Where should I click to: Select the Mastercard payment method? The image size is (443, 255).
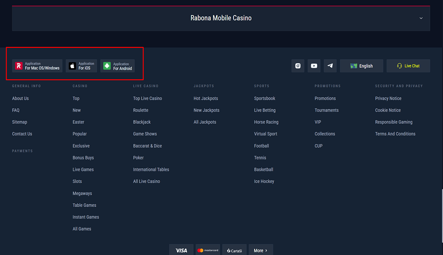click(208, 250)
